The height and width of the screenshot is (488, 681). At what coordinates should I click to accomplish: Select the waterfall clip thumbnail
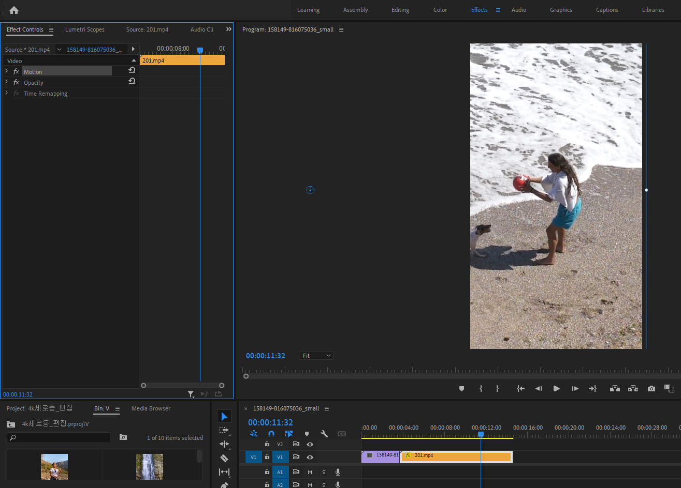tap(149, 466)
